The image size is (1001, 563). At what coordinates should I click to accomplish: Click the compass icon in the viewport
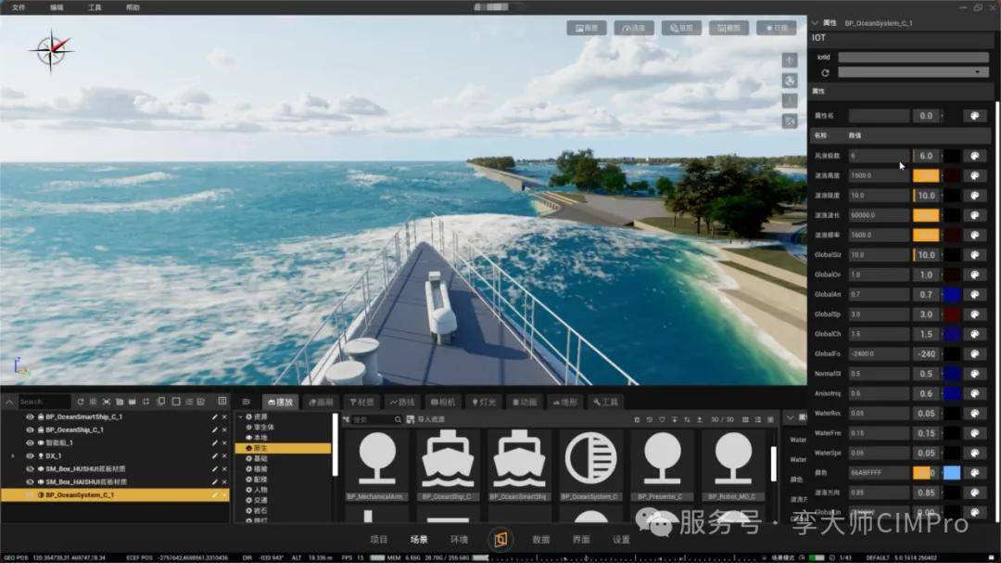(x=51, y=50)
